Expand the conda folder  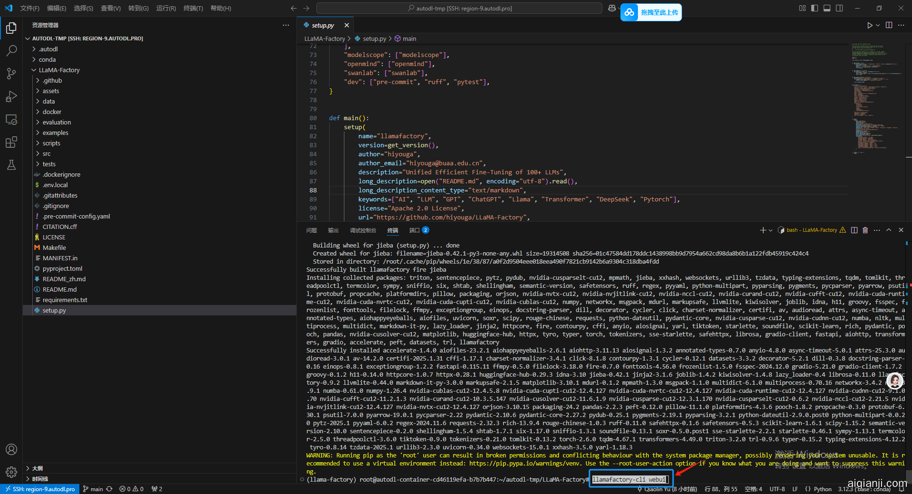pos(47,59)
